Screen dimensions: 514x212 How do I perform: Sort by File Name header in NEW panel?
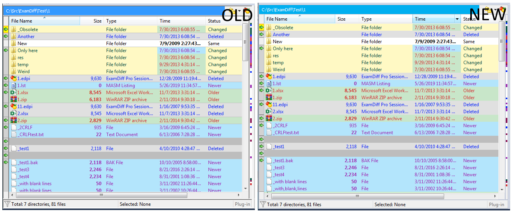300,19
